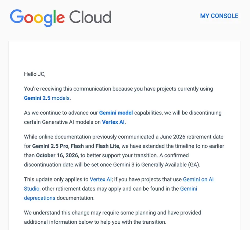Follow the bold Gemini model link
Viewport: 250px width, 230px height.
click(x=116, y=113)
